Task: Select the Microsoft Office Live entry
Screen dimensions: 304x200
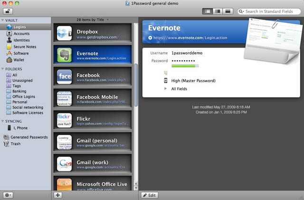Action: coord(93,183)
